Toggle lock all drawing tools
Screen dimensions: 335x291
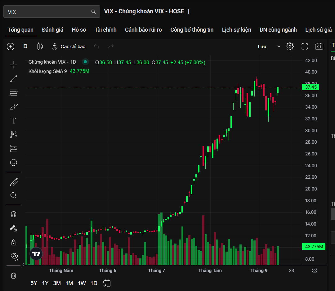13,242
